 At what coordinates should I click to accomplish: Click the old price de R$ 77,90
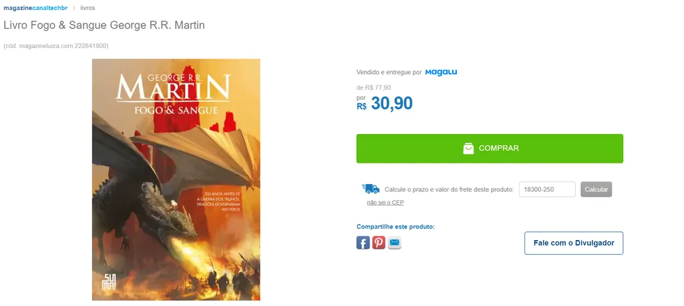coord(373,87)
